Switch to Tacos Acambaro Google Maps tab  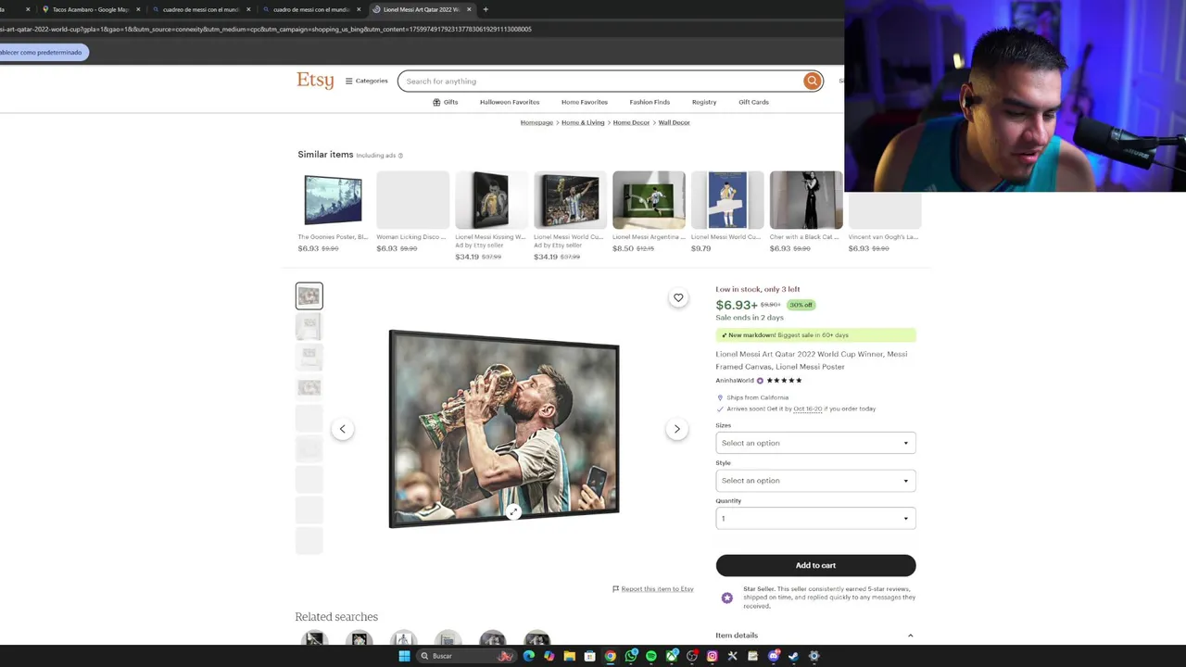pyautogui.click(x=90, y=9)
